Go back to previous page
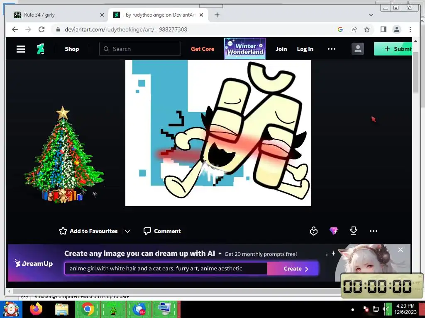The image size is (425, 318). tap(15, 29)
